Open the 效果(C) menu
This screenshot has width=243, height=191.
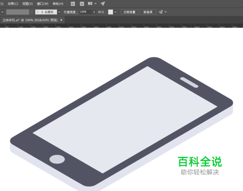13,3
